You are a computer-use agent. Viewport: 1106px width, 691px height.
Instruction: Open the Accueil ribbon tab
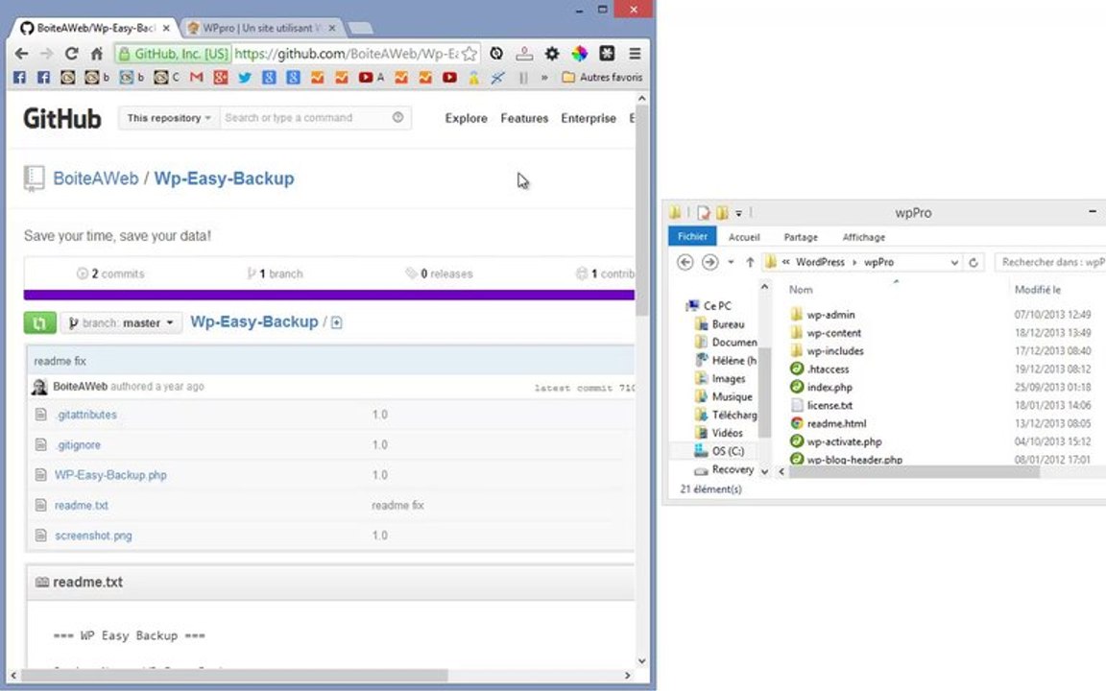[744, 237]
